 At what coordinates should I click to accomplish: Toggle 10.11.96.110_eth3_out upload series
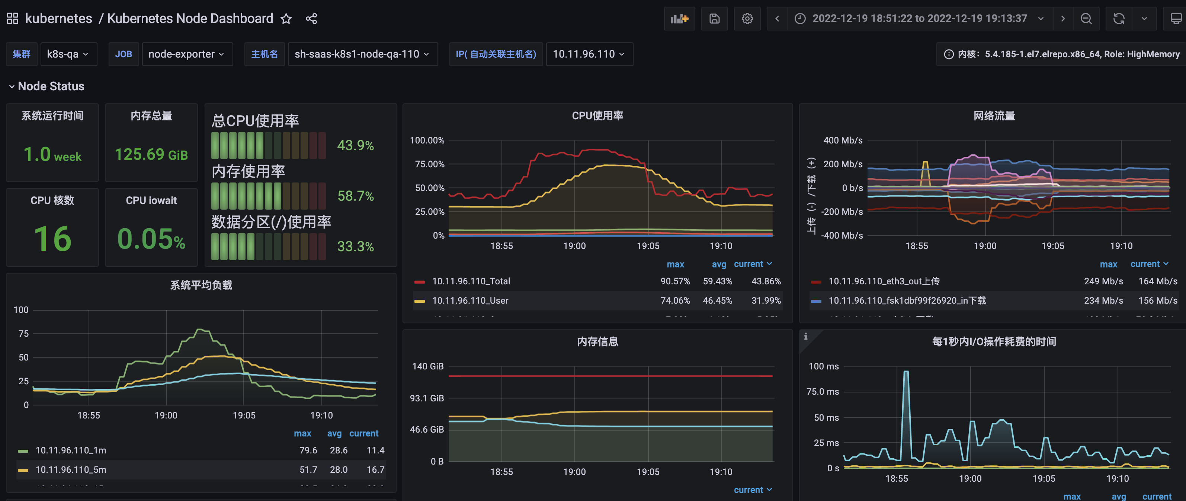884,281
